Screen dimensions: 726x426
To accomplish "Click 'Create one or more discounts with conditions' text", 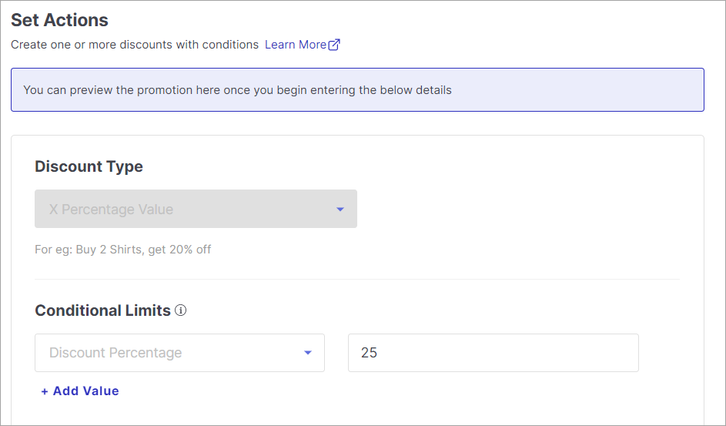I will tap(135, 45).
